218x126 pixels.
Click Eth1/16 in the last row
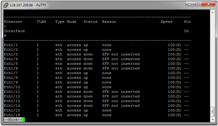tap(12, 115)
